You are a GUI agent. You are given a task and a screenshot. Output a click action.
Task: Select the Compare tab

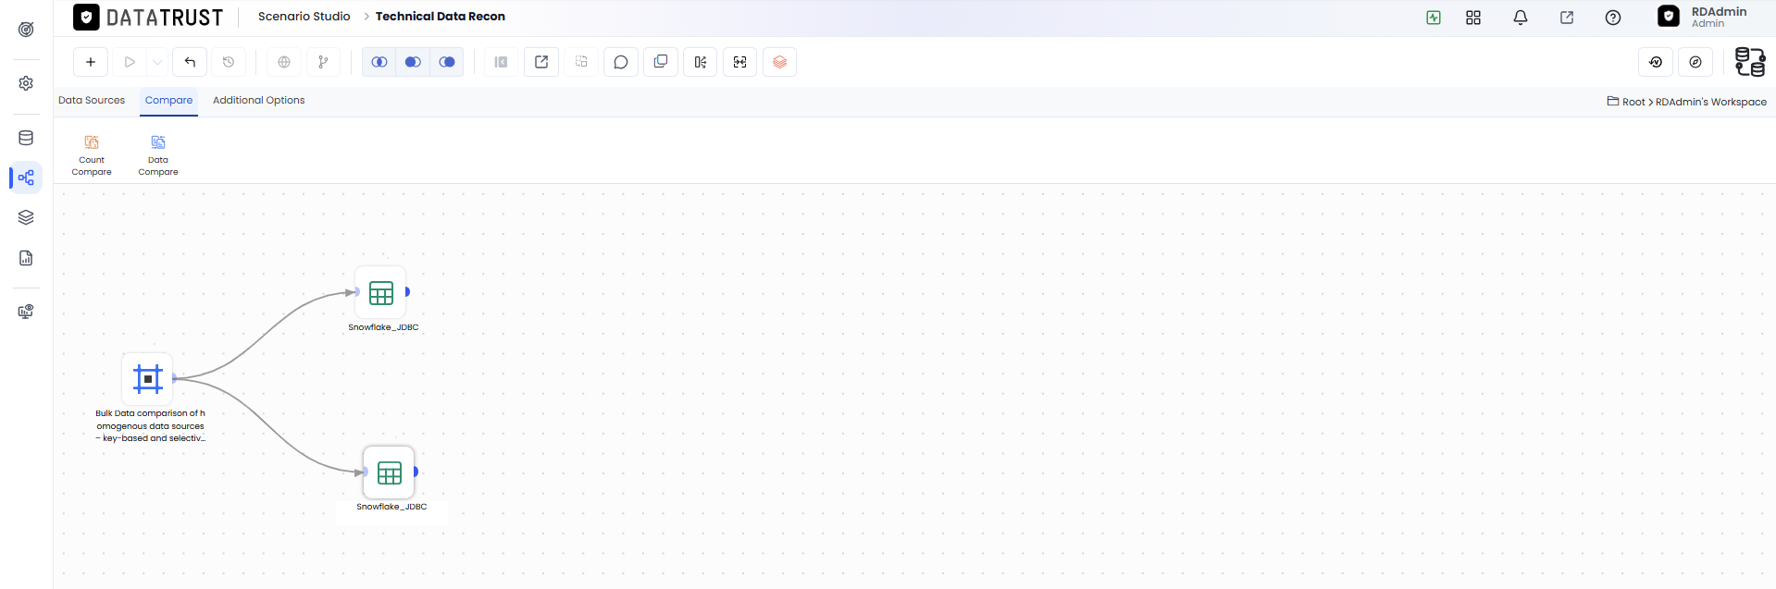168,100
